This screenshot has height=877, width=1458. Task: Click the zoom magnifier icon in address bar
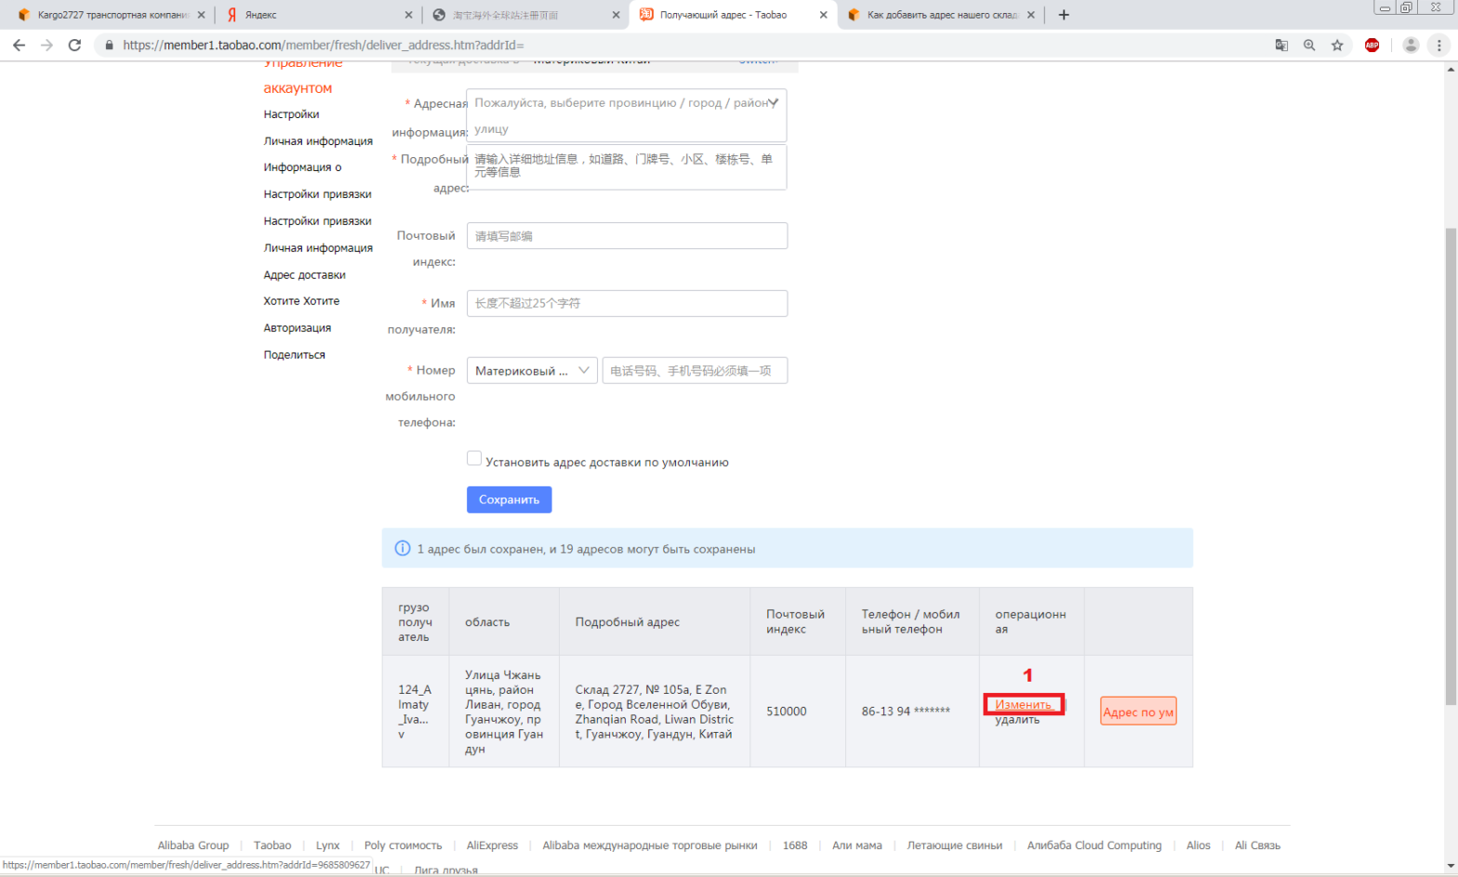pyautogui.click(x=1309, y=45)
